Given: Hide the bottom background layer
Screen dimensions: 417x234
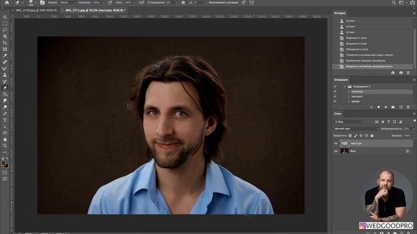Looking at the screenshot, I should click(x=336, y=151).
